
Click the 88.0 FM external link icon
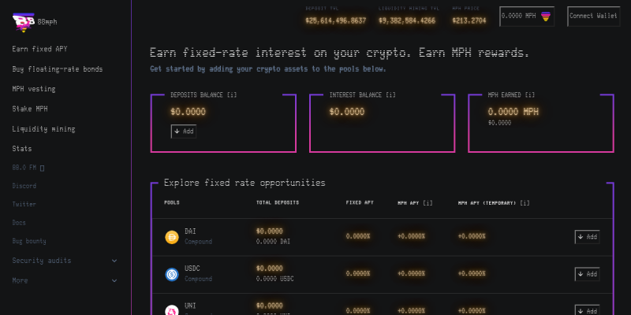[42, 167]
